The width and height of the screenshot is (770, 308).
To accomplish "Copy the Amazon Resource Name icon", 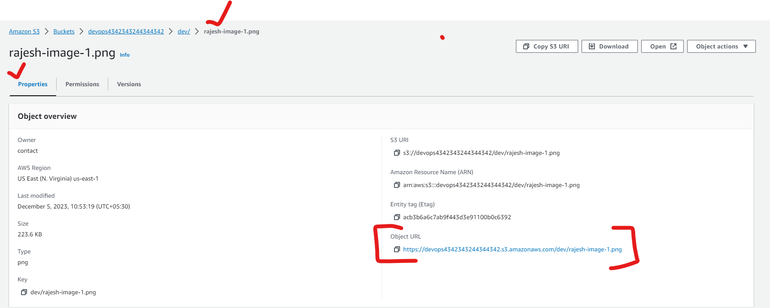I will 397,185.
